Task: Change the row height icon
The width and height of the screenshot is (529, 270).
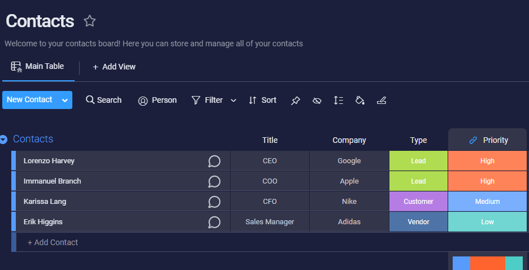Action: (338, 100)
